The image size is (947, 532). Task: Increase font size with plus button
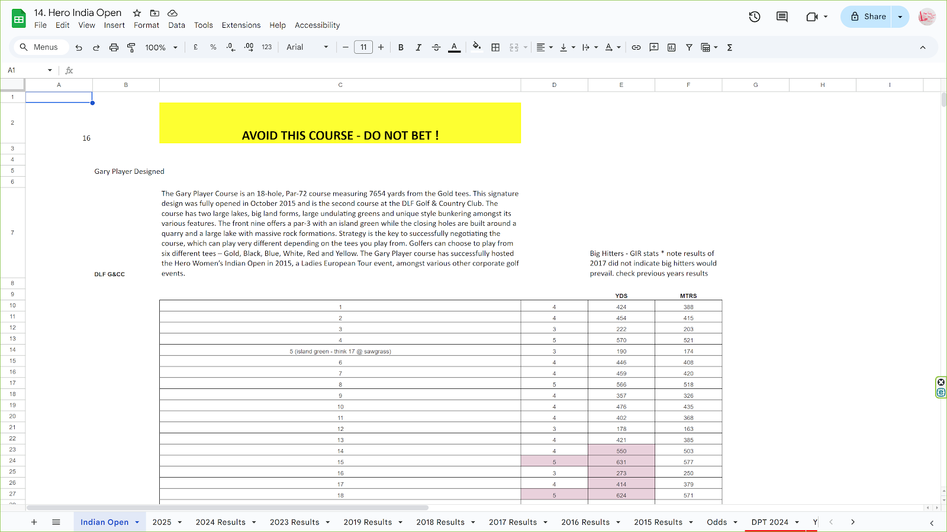(x=381, y=47)
